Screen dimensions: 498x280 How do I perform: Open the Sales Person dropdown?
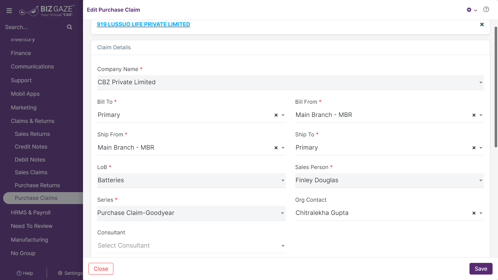(389, 180)
